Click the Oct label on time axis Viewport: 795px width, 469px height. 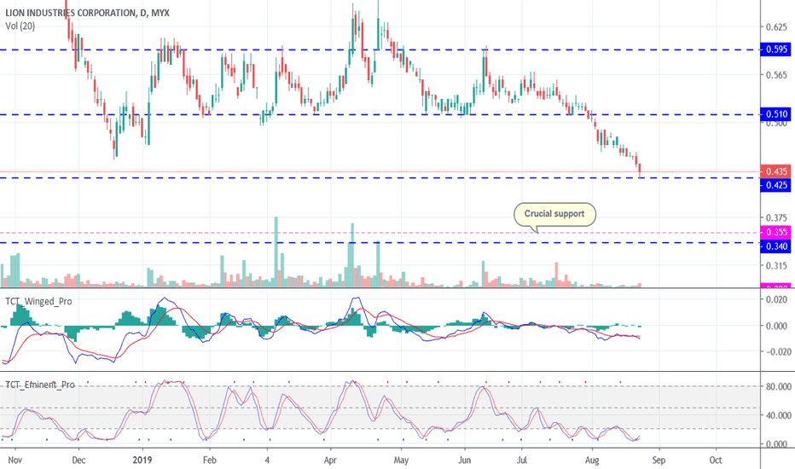click(716, 460)
